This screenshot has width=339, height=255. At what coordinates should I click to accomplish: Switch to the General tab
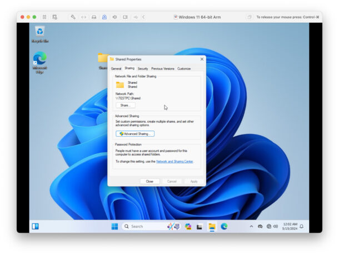[116, 68]
